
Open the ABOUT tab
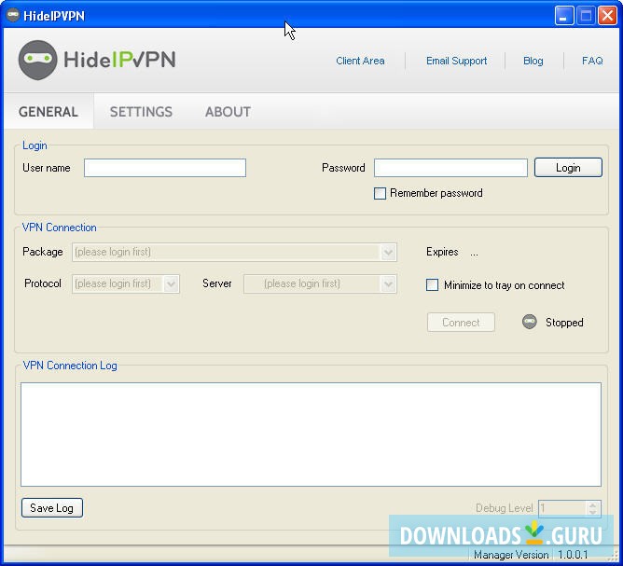click(x=228, y=112)
